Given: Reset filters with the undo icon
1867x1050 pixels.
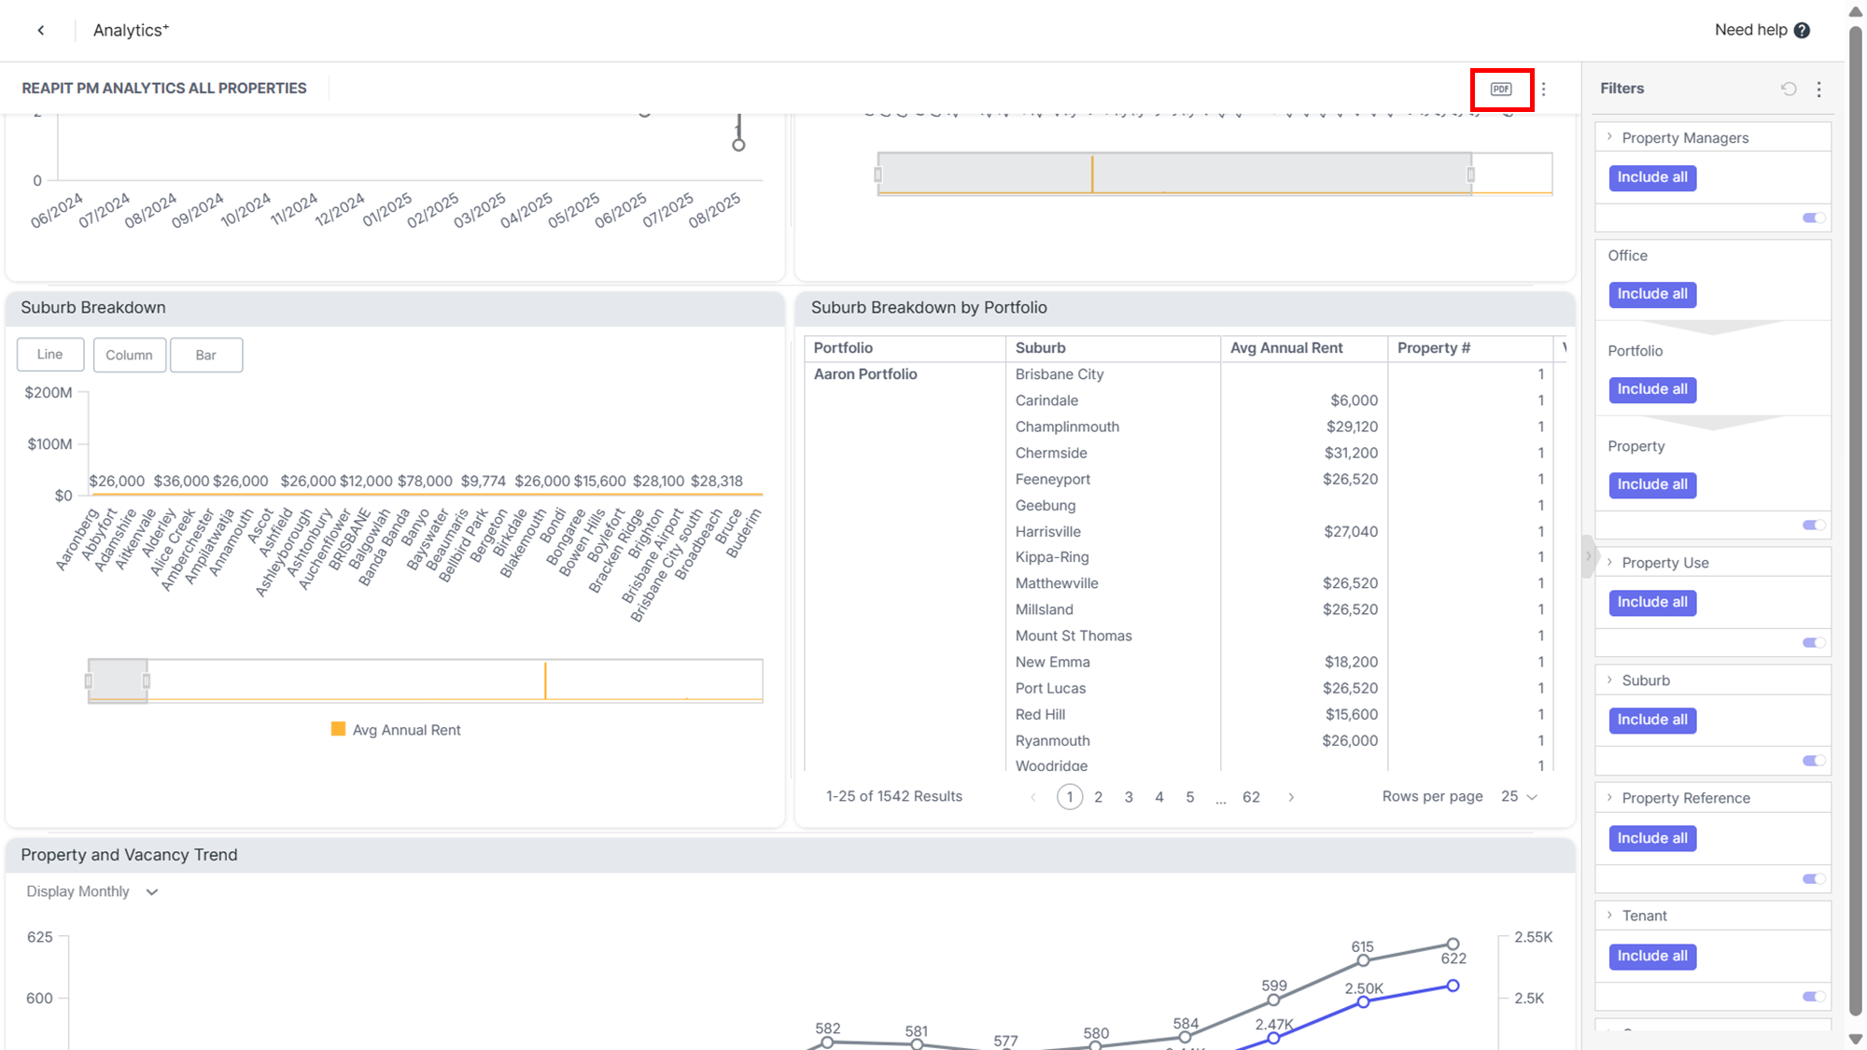Looking at the screenshot, I should 1789,89.
